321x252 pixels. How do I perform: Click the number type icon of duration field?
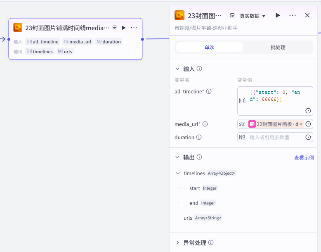242,137
